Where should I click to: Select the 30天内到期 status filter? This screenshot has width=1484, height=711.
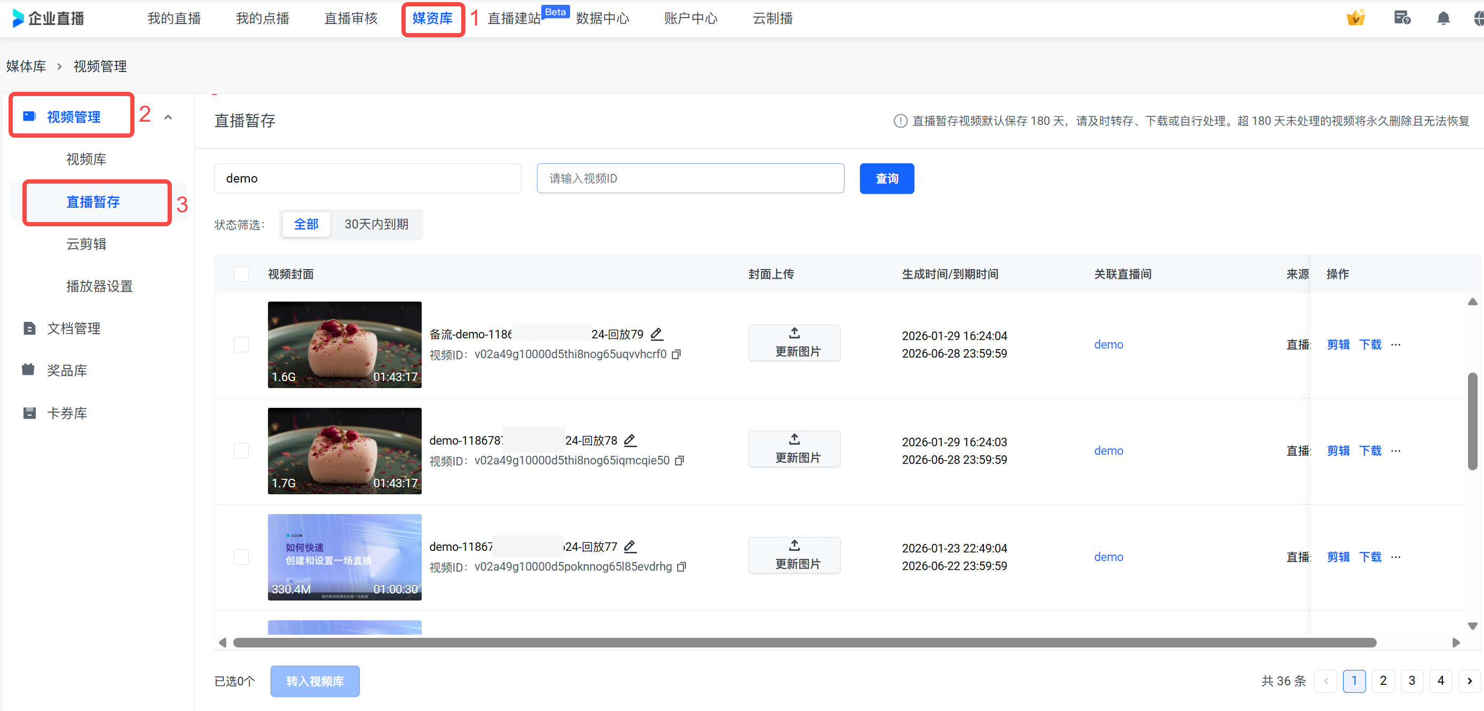[x=376, y=224]
